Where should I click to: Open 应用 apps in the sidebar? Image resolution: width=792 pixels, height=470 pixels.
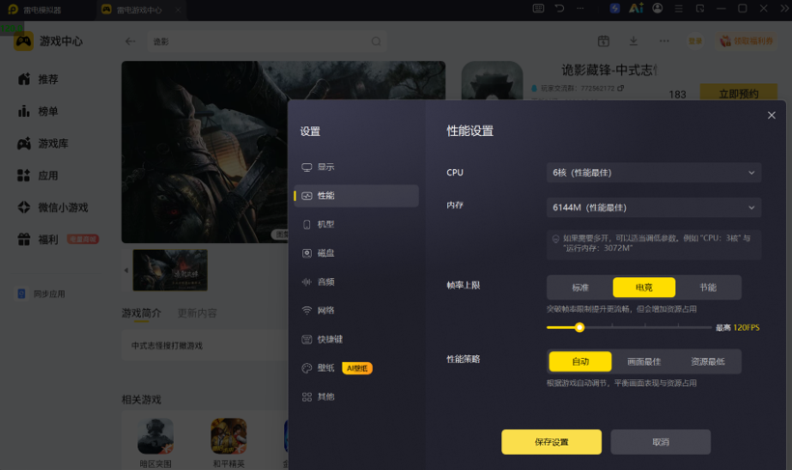(38, 176)
